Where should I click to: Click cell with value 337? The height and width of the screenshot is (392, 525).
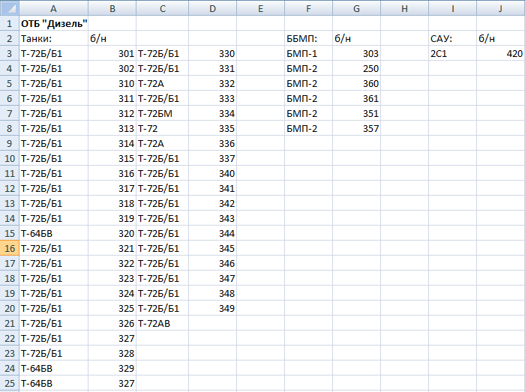[x=212, y=158]
